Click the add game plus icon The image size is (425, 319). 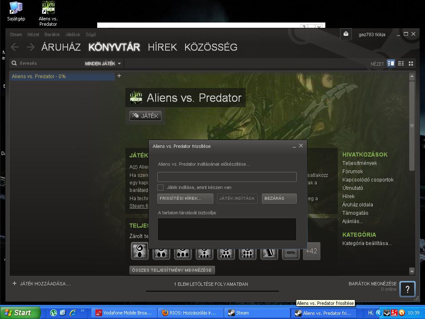pos(15,283)
